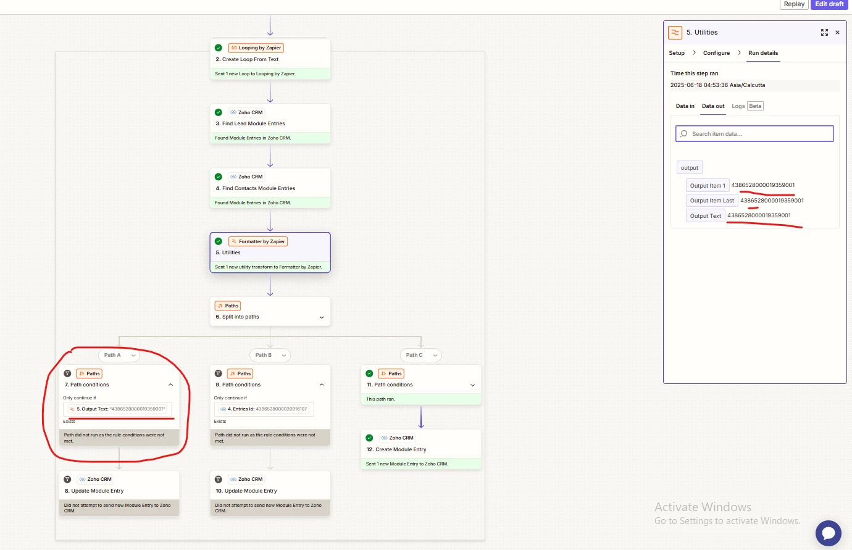Expand step 11 Path conditions details
This screenshot has width=852, height=550.
tap(473, 385)
